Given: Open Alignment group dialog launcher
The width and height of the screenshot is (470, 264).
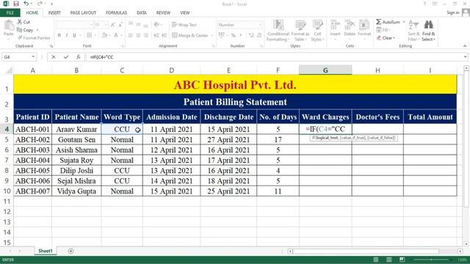Looking at the screenshot, I should (x=214, y=46).
